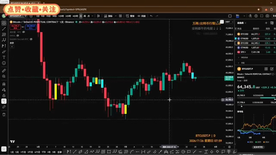Expand the first collapsed watchlist section chevron
This screenshot has width=276, height=155.
coord(239,58)
